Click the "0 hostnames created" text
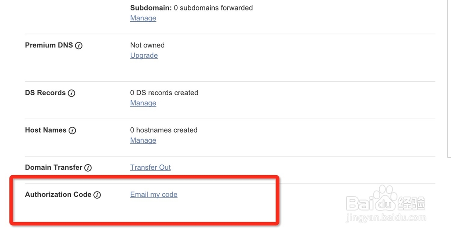The image size is (451, 233). (164, 130)
